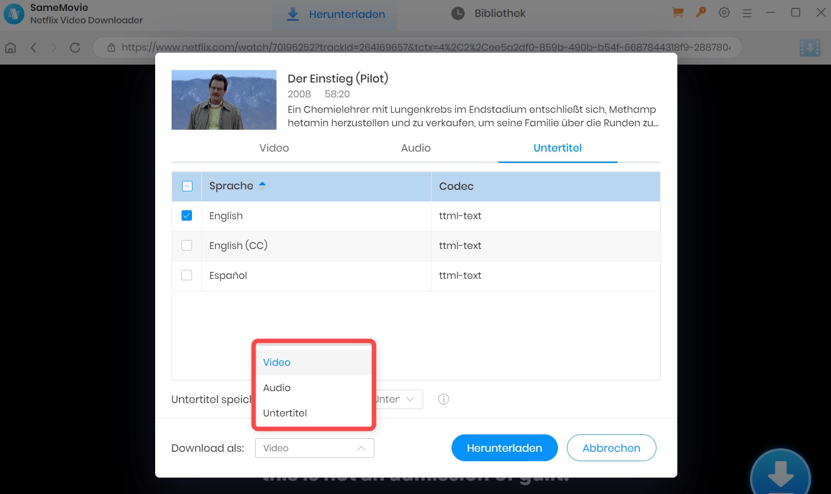Check the English (CC) subtitle checkbox
The image size is (831, 494).
(187, 246)
